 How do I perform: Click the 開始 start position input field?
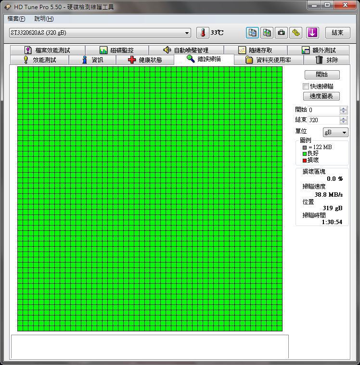324,110
